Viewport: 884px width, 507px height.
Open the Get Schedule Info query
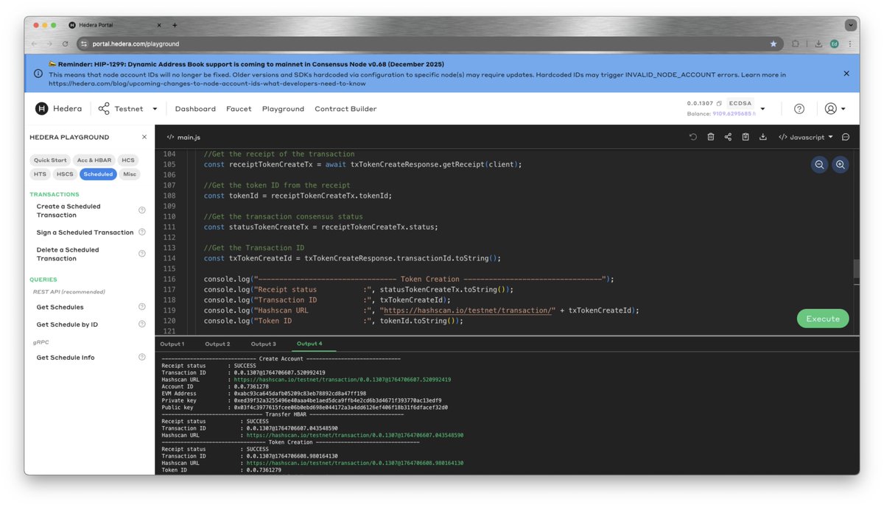tap(66, 357)
